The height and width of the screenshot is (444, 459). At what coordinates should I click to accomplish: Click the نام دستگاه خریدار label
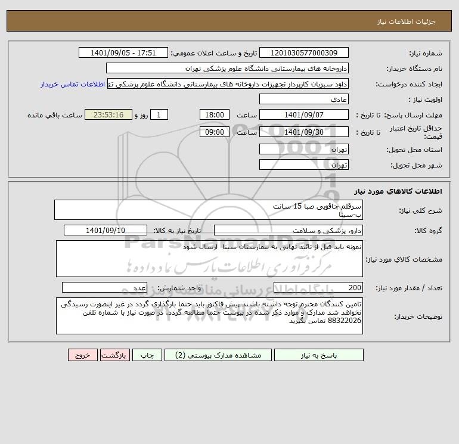click(414, 69)
